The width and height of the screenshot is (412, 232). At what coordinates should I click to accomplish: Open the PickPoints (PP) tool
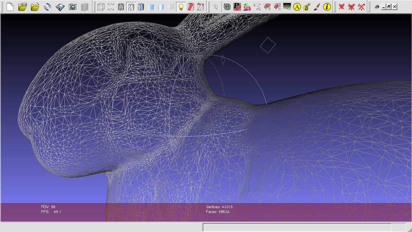click(x=237, y=7)
